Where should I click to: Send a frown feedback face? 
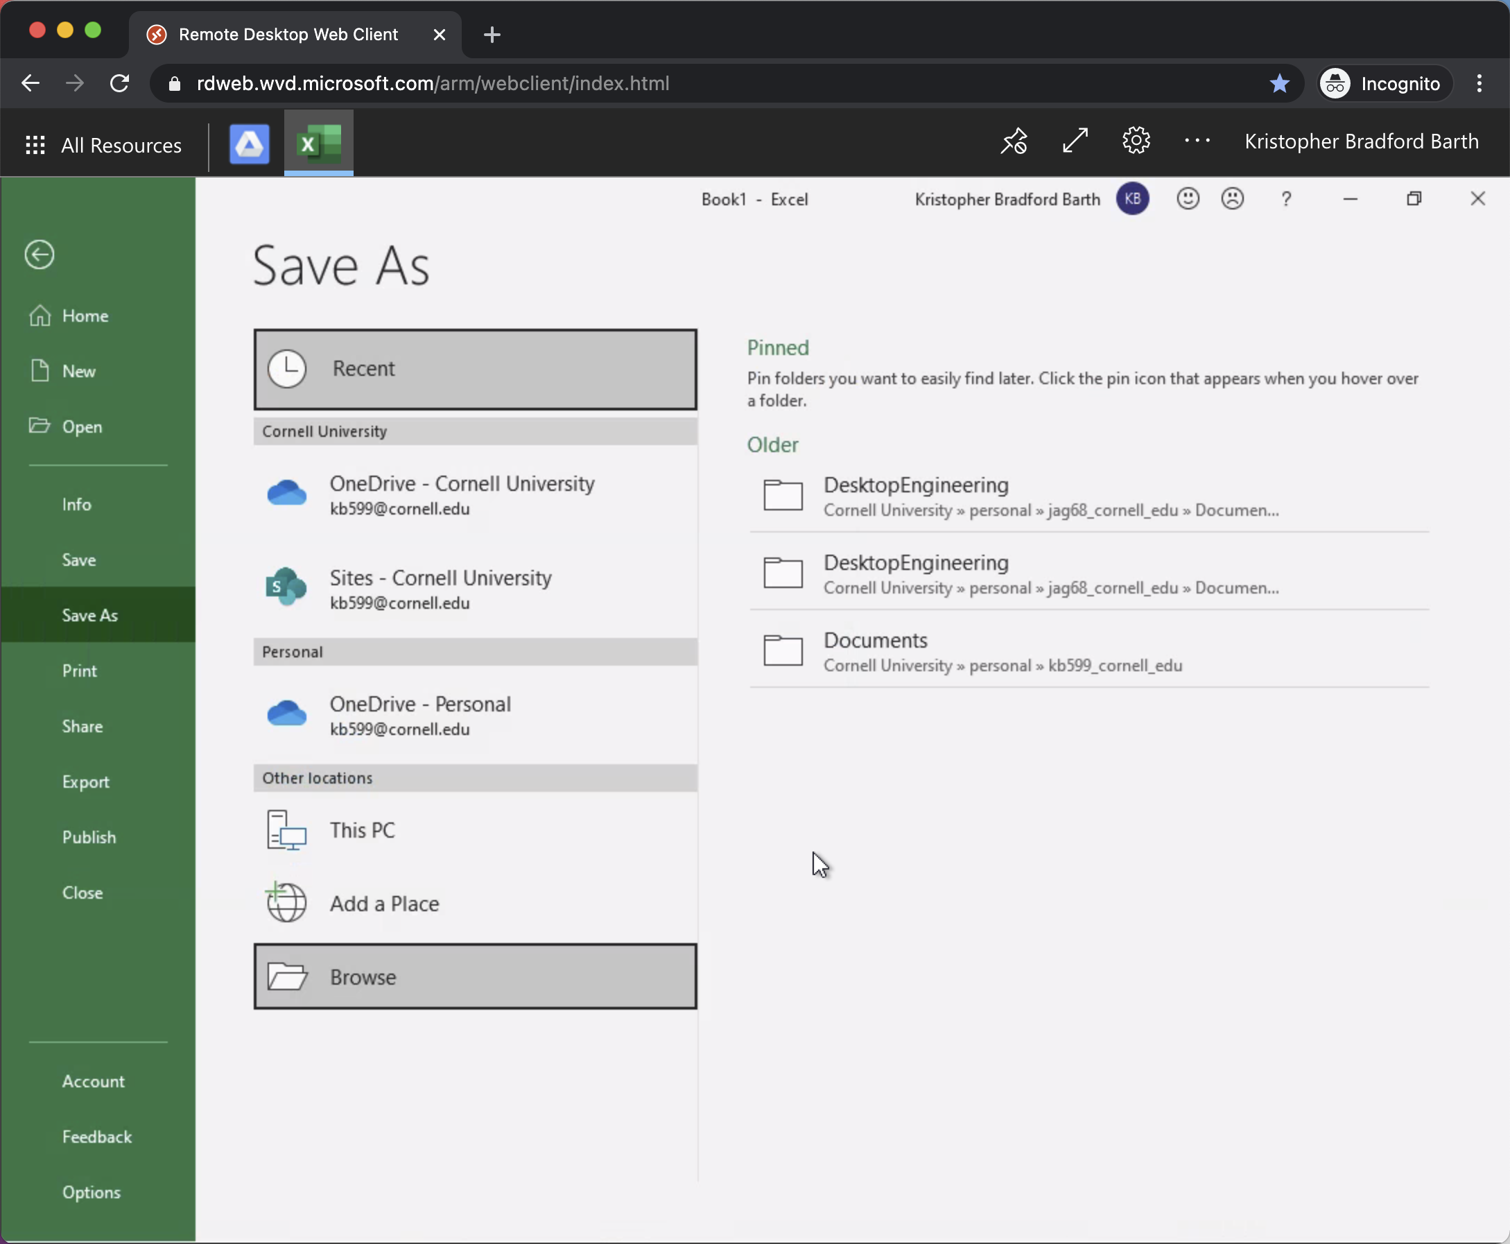(x=1232, y=198)
